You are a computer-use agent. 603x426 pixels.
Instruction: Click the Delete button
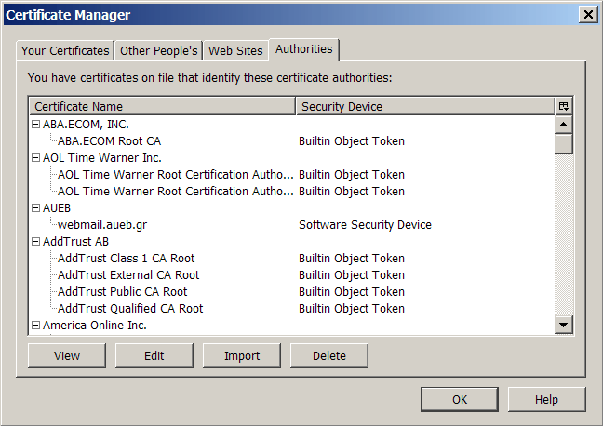(329, 355)
